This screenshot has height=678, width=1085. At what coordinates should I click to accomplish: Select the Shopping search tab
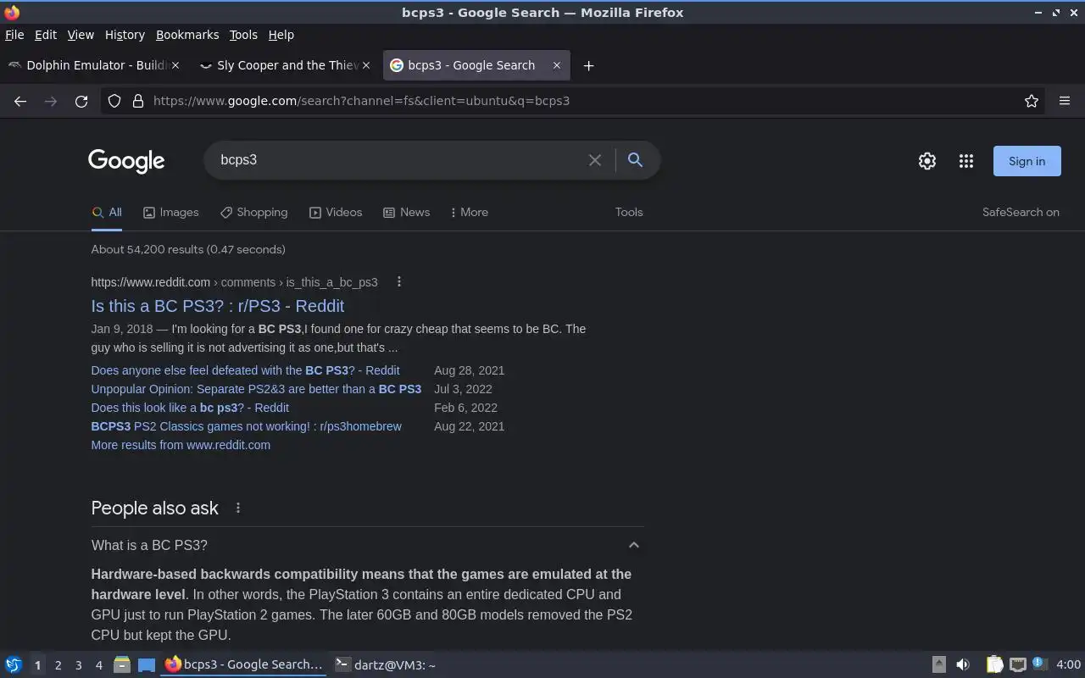point(253,213)
